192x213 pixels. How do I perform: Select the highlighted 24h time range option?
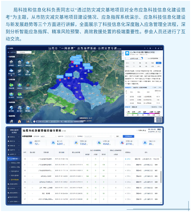click(x=159, y=63)
